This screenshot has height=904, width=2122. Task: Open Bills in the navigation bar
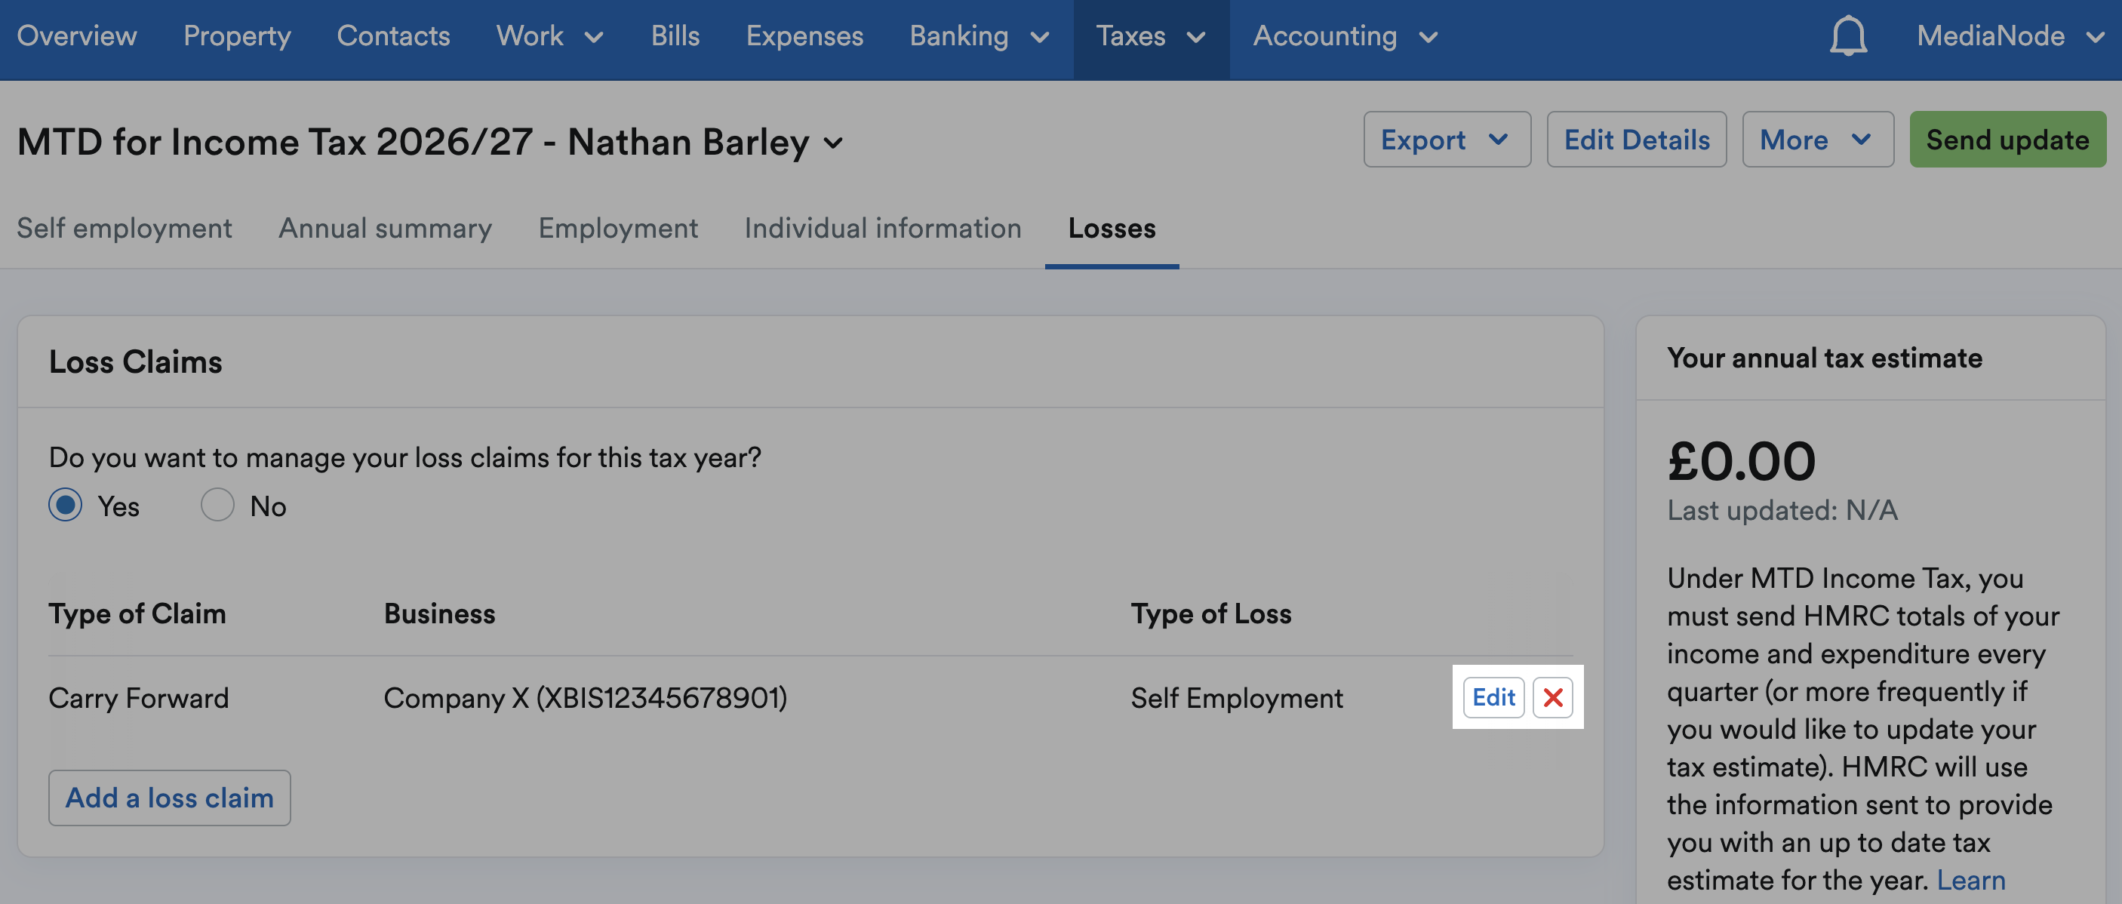point(675,36)
